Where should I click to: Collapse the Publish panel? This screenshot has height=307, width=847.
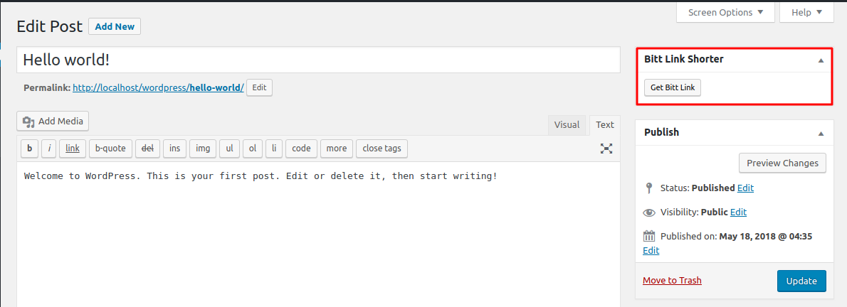coord(821,133)
